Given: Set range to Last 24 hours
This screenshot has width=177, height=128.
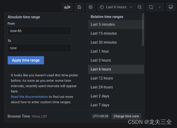Looking at the screenshot, I should click(x=116, y=87).
